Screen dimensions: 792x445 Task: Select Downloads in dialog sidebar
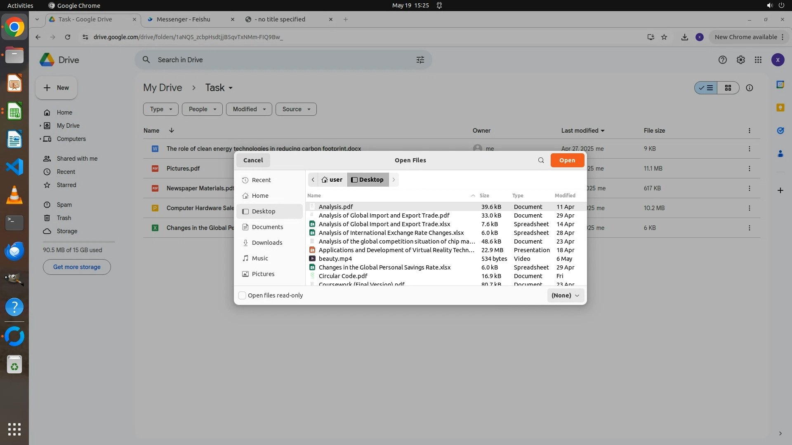[x=267, y=243]
